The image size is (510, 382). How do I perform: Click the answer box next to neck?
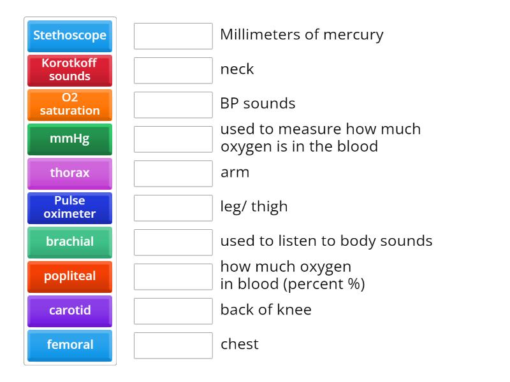pyautogui.click(x=173, y=70)
